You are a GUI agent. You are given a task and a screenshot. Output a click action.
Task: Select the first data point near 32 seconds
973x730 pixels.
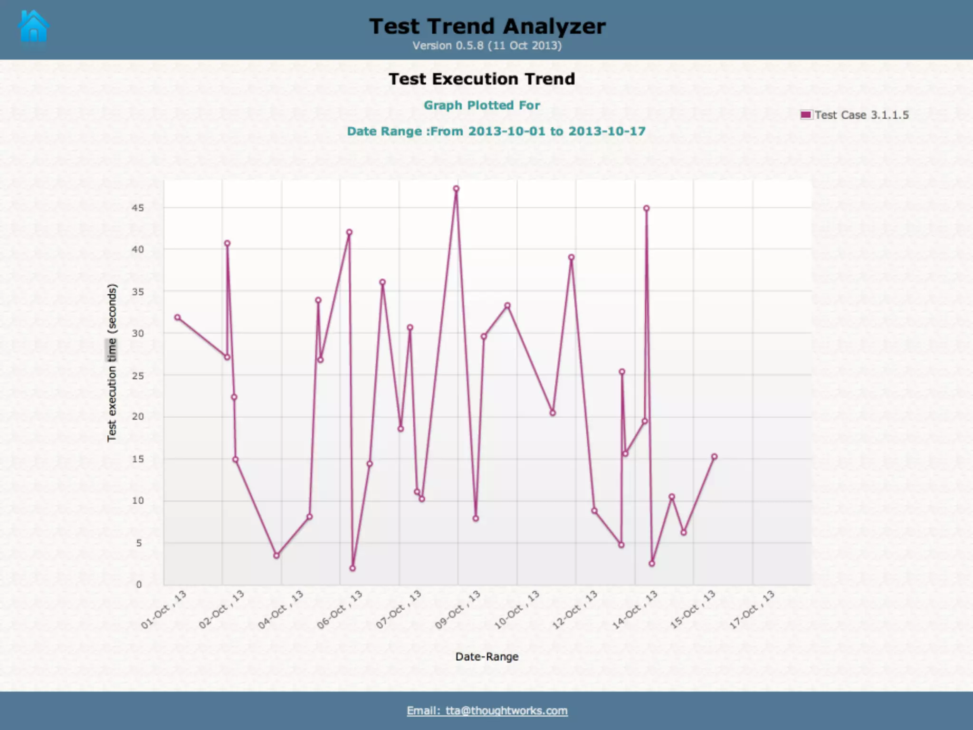(177, 317)
